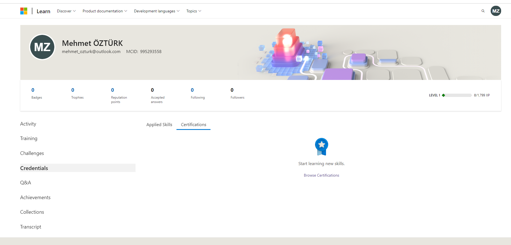Click the MCID 995293558 number
511x245 pixels.
point(151,52)
